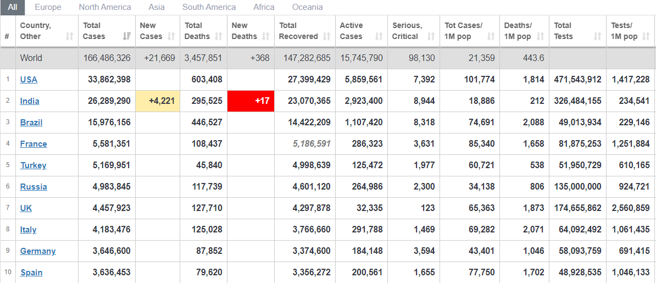Open the France country link

34,144
